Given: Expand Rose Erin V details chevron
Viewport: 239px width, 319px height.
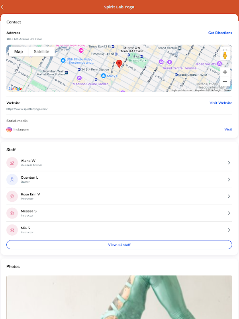Looking at the screenshot, I should 229,196.
